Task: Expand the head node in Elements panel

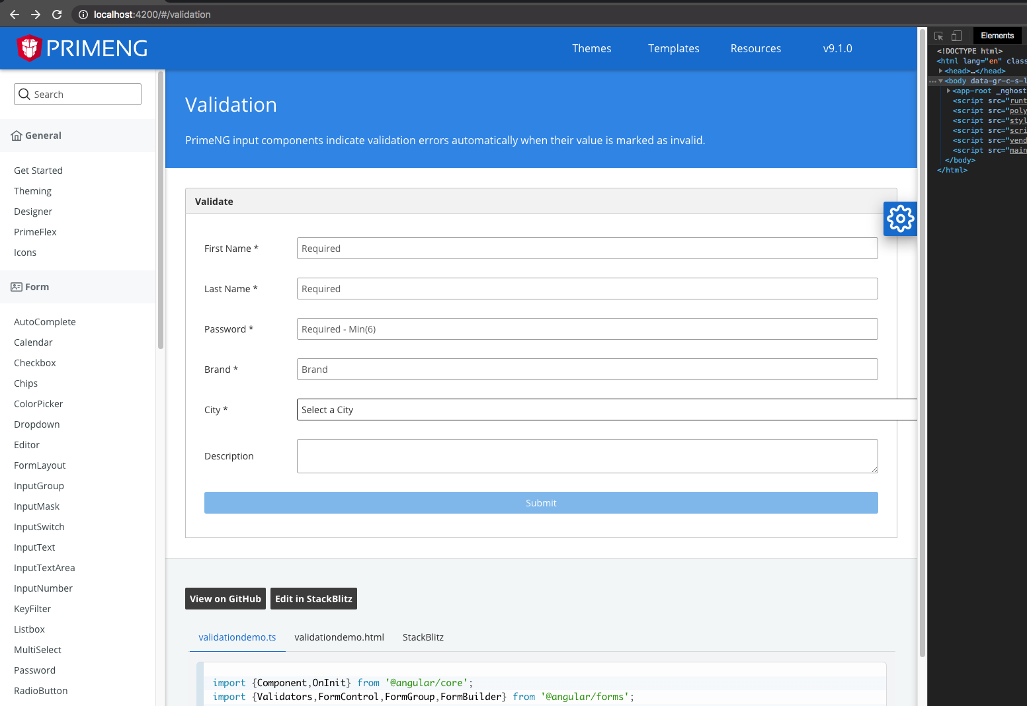Action: 941,71
